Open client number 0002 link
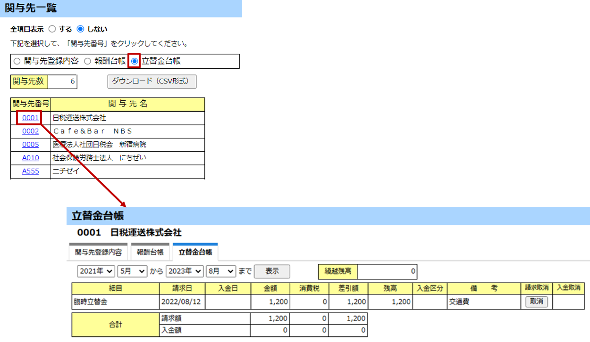The image size is (590, 342). click(x=30, y=131)
